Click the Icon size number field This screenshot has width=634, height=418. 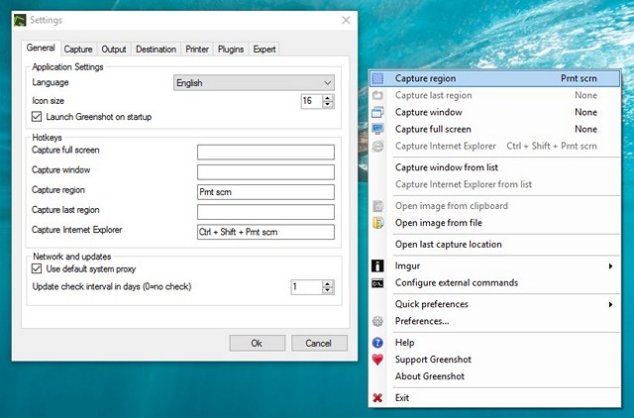311,101
